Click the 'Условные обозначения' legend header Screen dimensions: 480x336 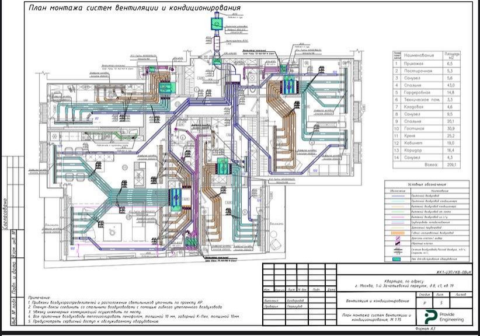pos(429,183)
